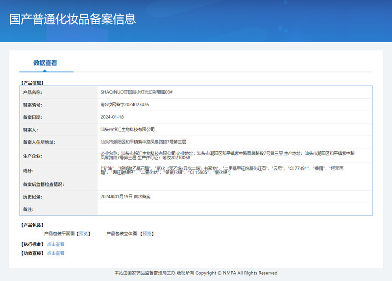Click the 产品包装立体图 label
This screenshot has height=281, width=392.
pyautogui.click(x=122, y=234)
